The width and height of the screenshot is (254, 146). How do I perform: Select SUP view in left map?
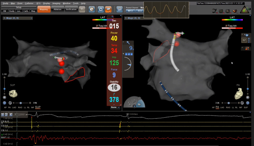(x=38, y=107)
